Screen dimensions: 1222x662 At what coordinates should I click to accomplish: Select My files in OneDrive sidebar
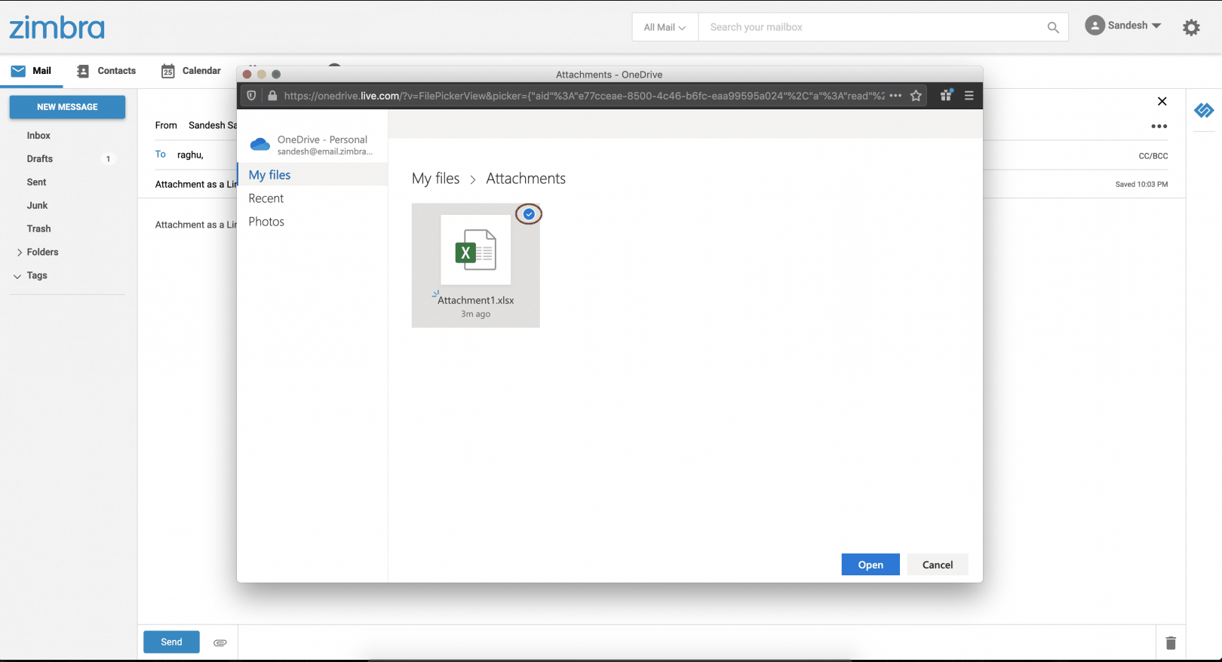(312, 175)
